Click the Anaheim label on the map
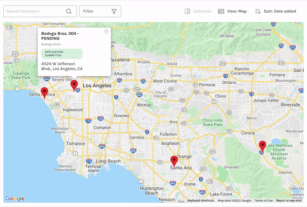Image resolution: width=307 pixels, height=207 pixels. pos(170,144)
